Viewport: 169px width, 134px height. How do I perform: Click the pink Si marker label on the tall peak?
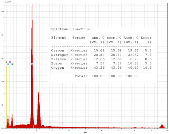click(x=32, y=64)
